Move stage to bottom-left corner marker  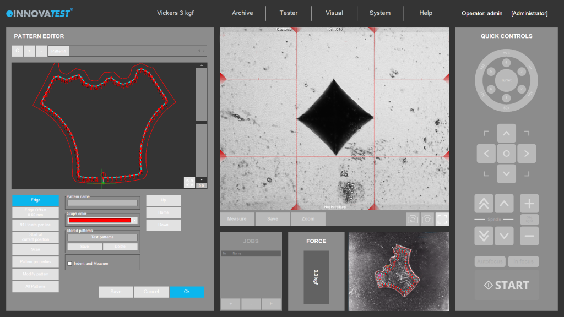(486, 174)
